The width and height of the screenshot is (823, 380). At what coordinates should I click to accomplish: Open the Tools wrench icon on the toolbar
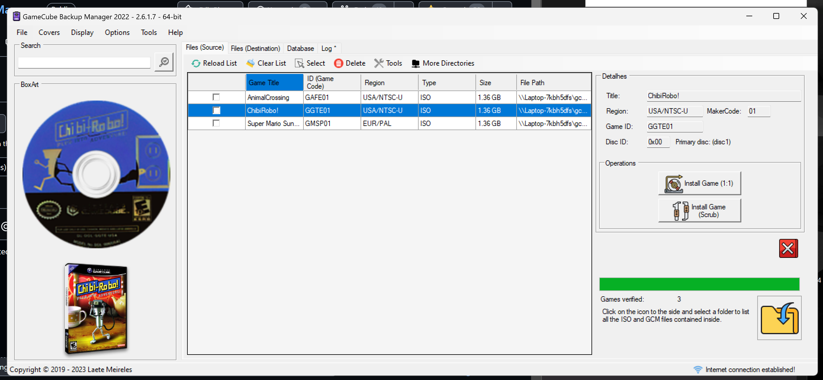coord(379,63)
